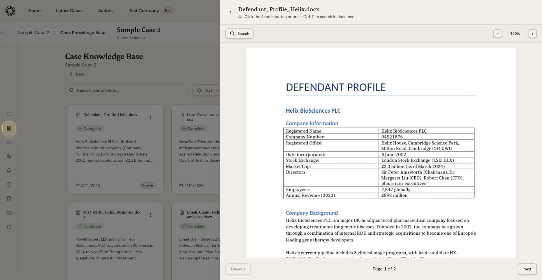
Task: Click the Dossier tag on the defendant profile card
Action: click(148, 185)
